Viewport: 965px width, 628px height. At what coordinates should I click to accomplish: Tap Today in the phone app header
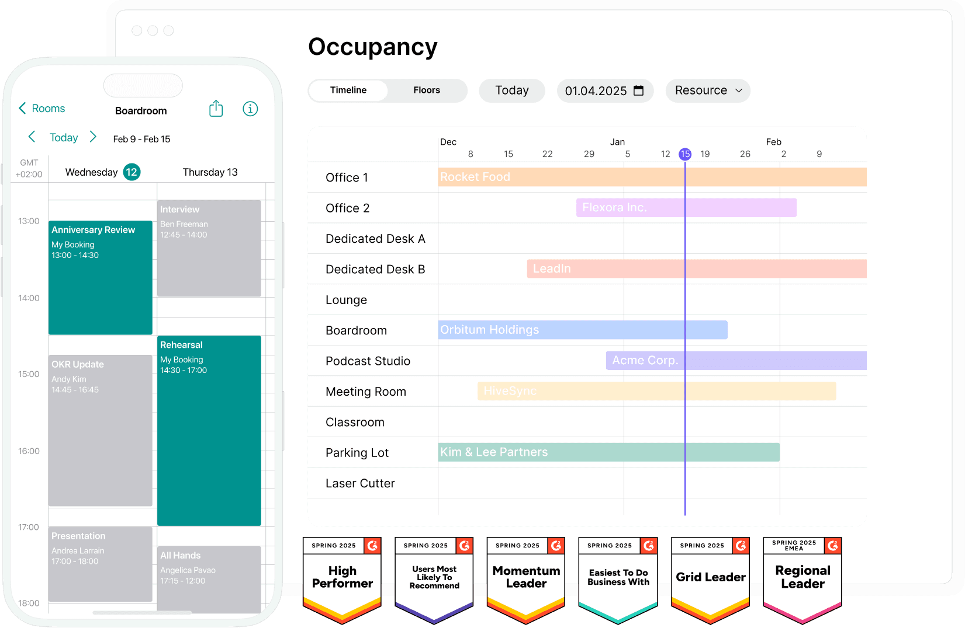tap(63, 137)
